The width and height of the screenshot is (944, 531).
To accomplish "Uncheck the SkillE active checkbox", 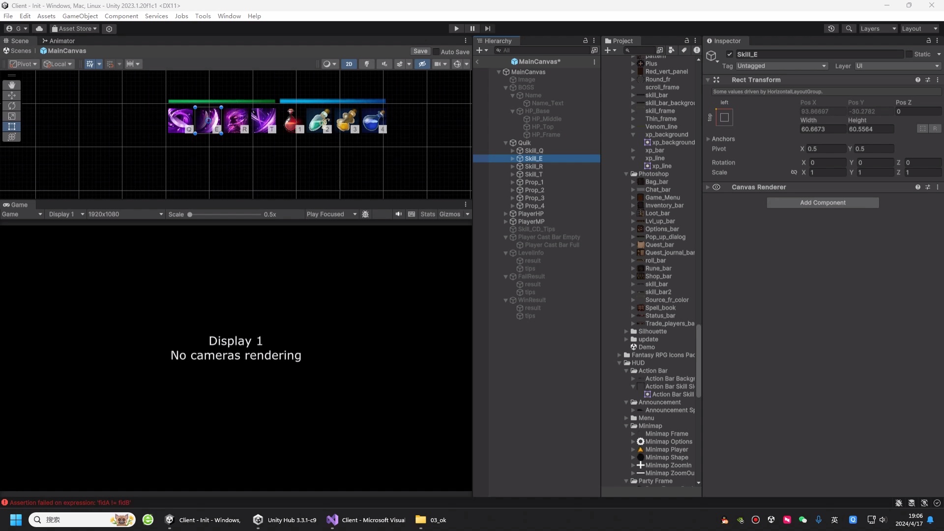I will pos(731,54).
